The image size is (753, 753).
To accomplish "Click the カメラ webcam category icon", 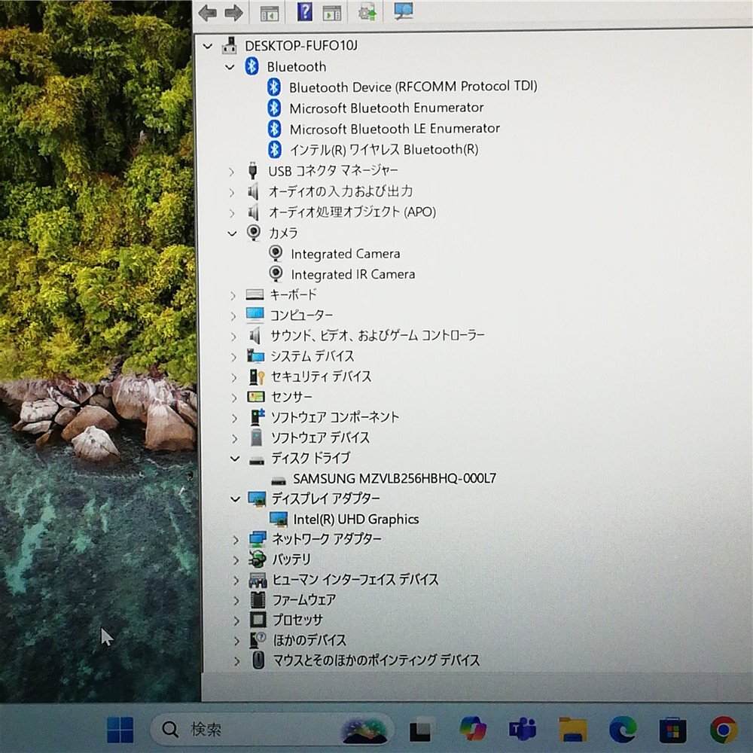I will 254,233.
